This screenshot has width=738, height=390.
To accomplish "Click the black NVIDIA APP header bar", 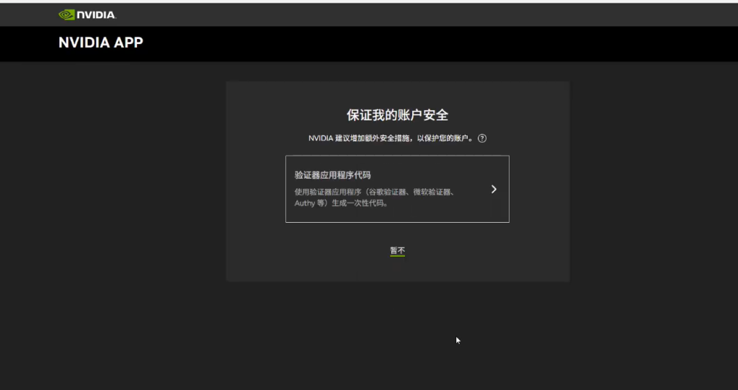I will pyautogui.click(x=432, y=43).
